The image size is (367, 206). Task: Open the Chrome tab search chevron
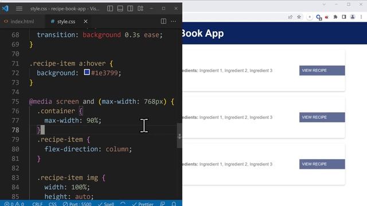[324, 4]
